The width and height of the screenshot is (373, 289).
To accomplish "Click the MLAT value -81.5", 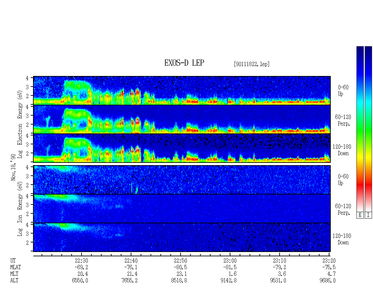I will [230, 267].
